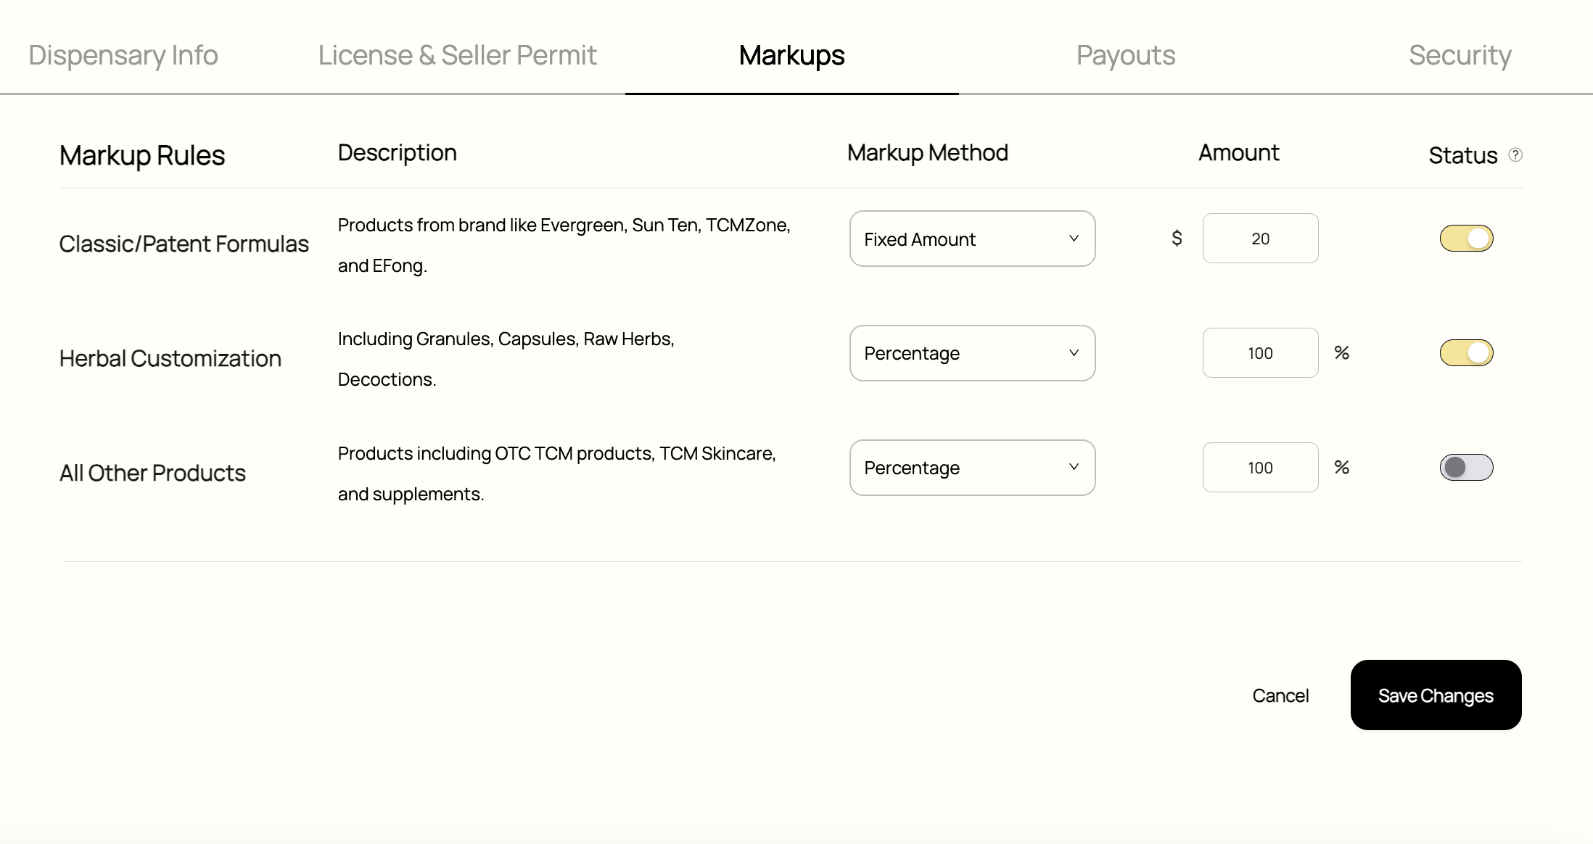1593x844 pixels.
Task: Select the Security tab
Action: (x=1460, y=55)
